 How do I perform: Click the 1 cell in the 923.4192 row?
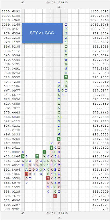tap(66, 42)
